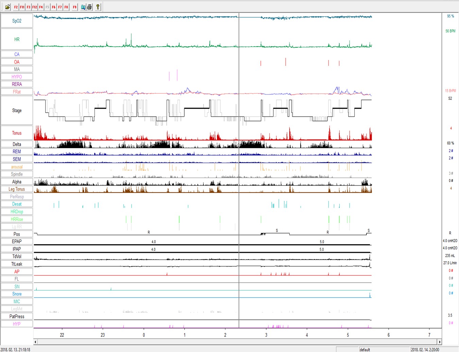Image resolution: width=459 pixels, height=352 pixels.
Task: Open print preview with magnifier icon
Action: [83, 7]
